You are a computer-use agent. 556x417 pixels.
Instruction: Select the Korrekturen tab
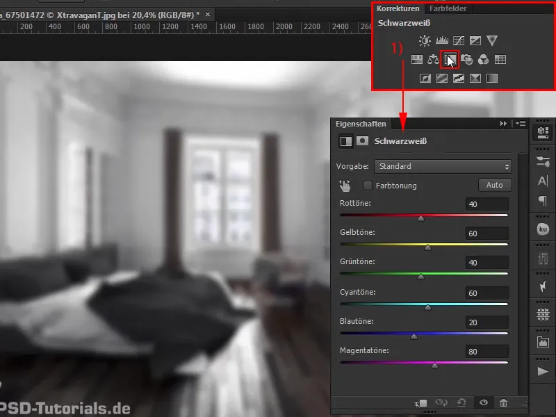click(x=400, y=9)
